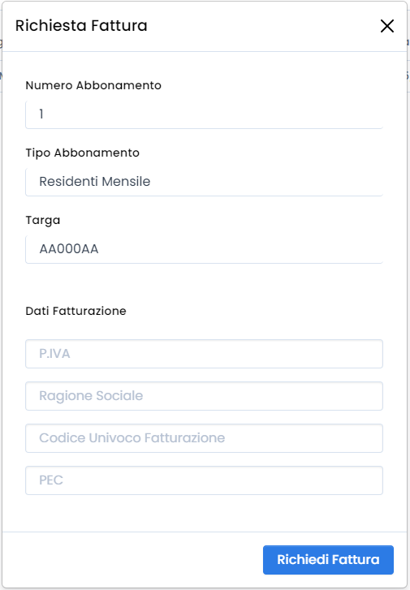Image resolution: width=410 pixels, height=590 pixels.
Task: Click blank footer space left of Richiedi Fattura
Action: [x=132, y=559]
